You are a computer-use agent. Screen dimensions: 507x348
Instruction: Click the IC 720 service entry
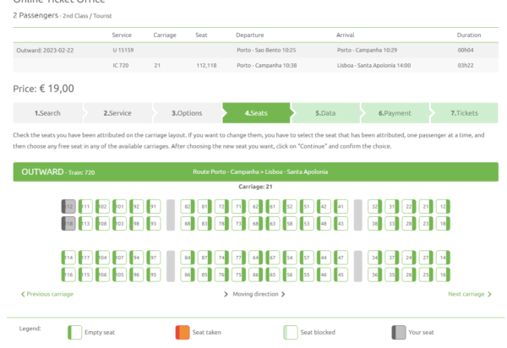click(121, 66)
